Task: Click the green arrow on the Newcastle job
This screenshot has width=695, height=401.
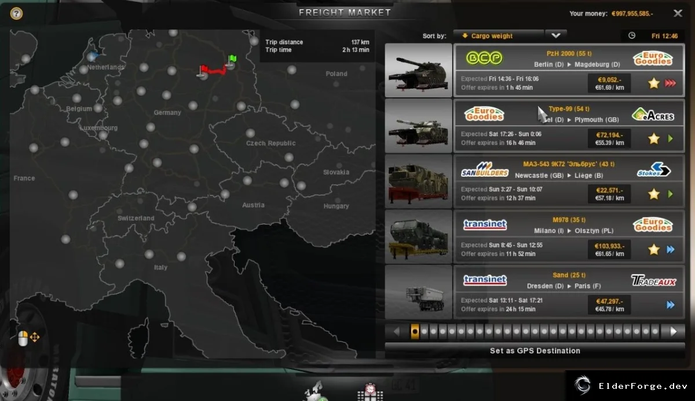Action: click(671, 194)
